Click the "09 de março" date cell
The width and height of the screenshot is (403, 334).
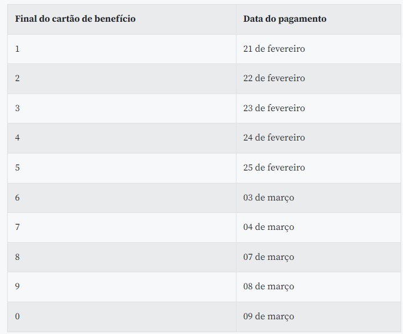(x=268, y=316)
